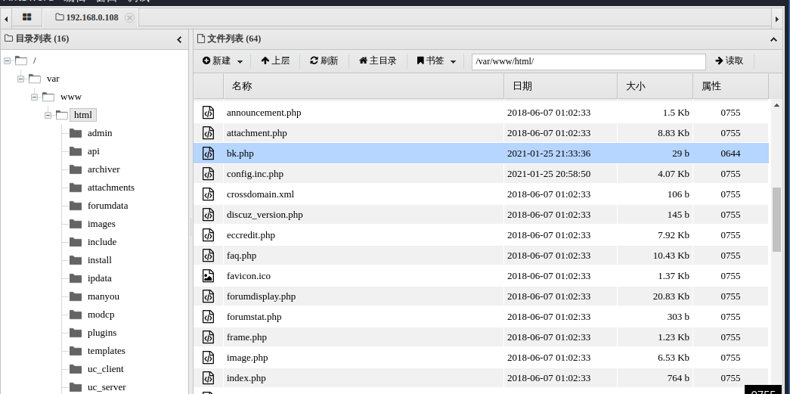Viewport: 790px width, 394px height.
Task: Go up one level with 上层
Action: click(x=275, y=61)
